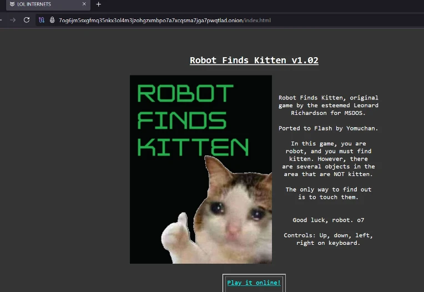Click the cat favicon on the tab
This screenshot has width=424, height=292.
[x=12, y=4]
